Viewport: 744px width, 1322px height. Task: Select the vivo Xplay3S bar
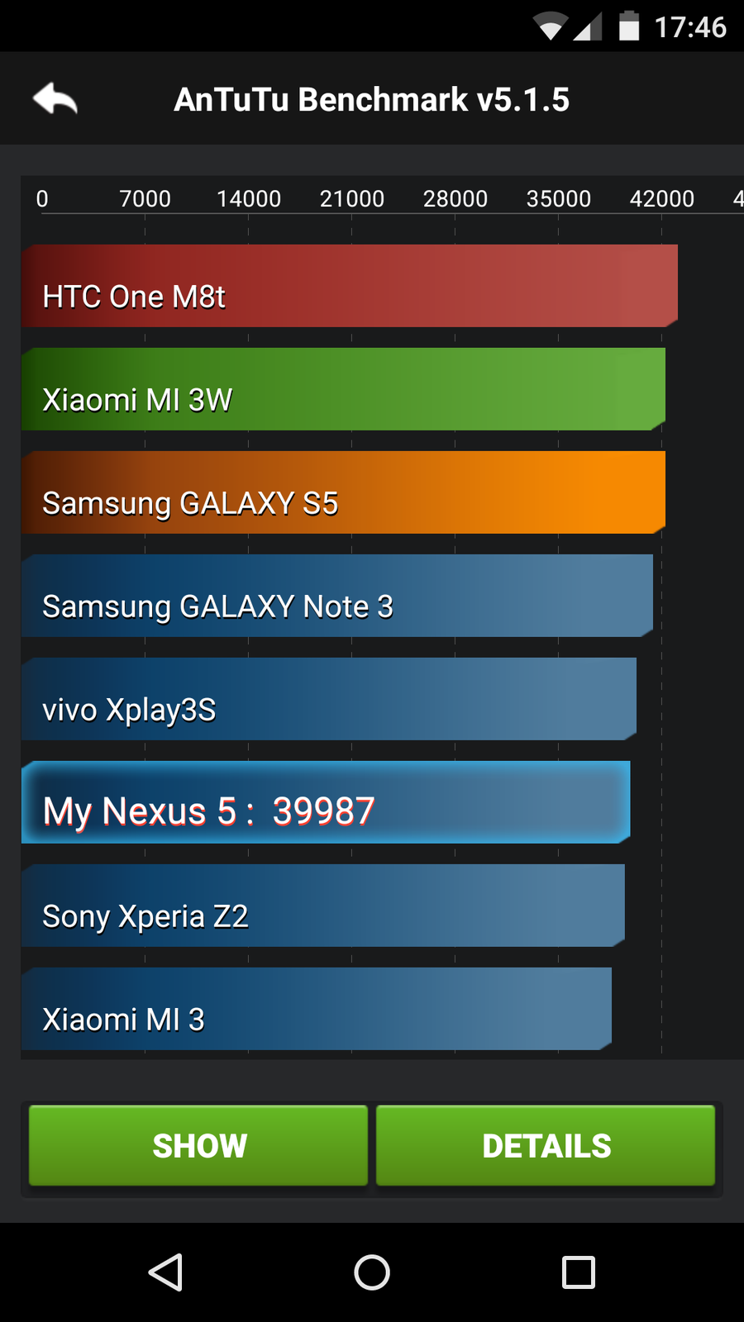tap(329, 699)
